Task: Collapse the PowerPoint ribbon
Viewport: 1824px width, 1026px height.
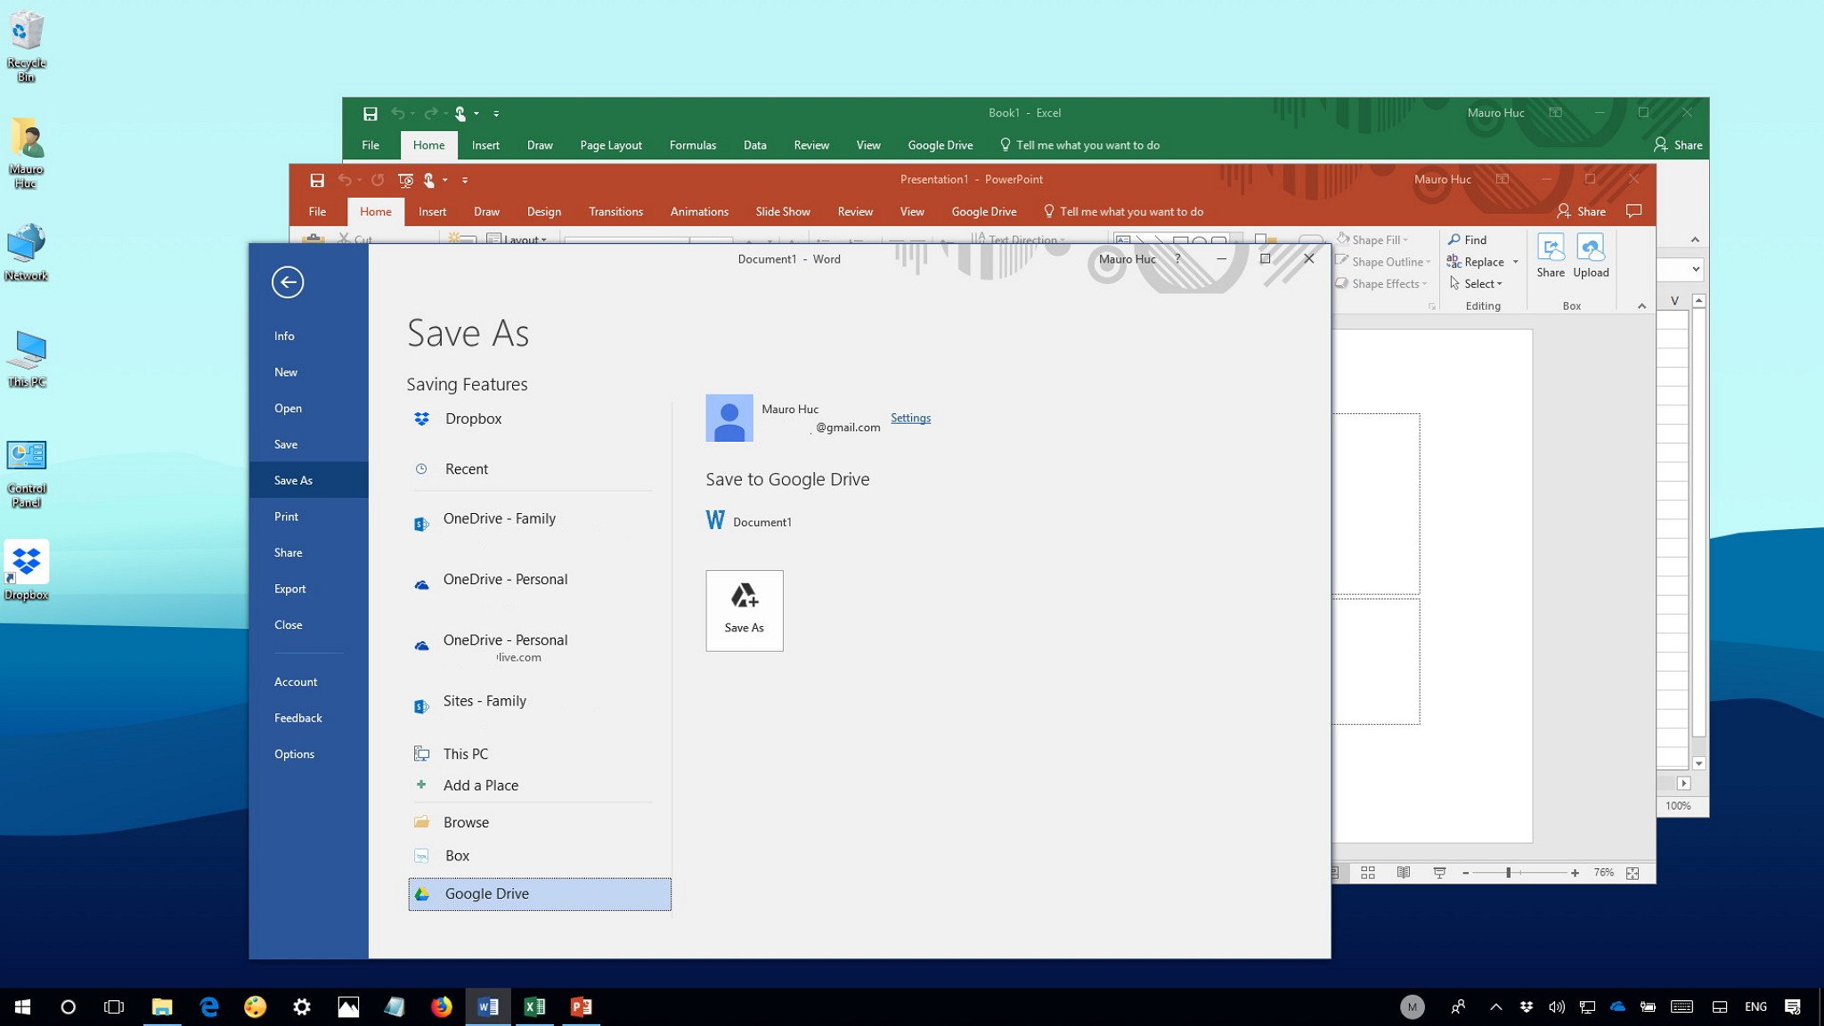Action: 1641,306
